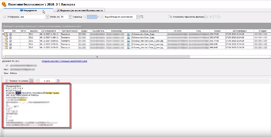
Task: Click notification number 3215
Action: click(31, 47)
